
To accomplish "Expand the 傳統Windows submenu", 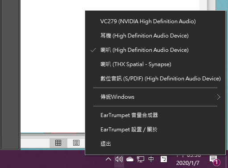I will click(x=155, y=97).
